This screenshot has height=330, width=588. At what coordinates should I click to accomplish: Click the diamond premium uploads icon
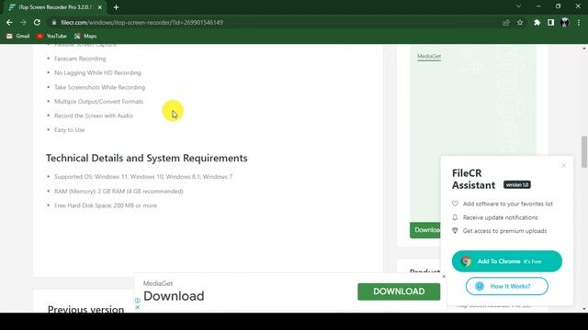[455, 231]
